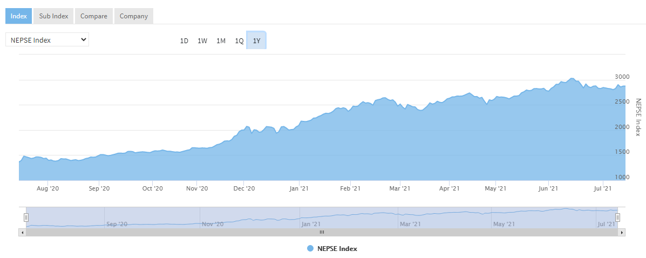Set chart range to 1D
This screenshot has width=646, height=258.
tap(184, 40)
